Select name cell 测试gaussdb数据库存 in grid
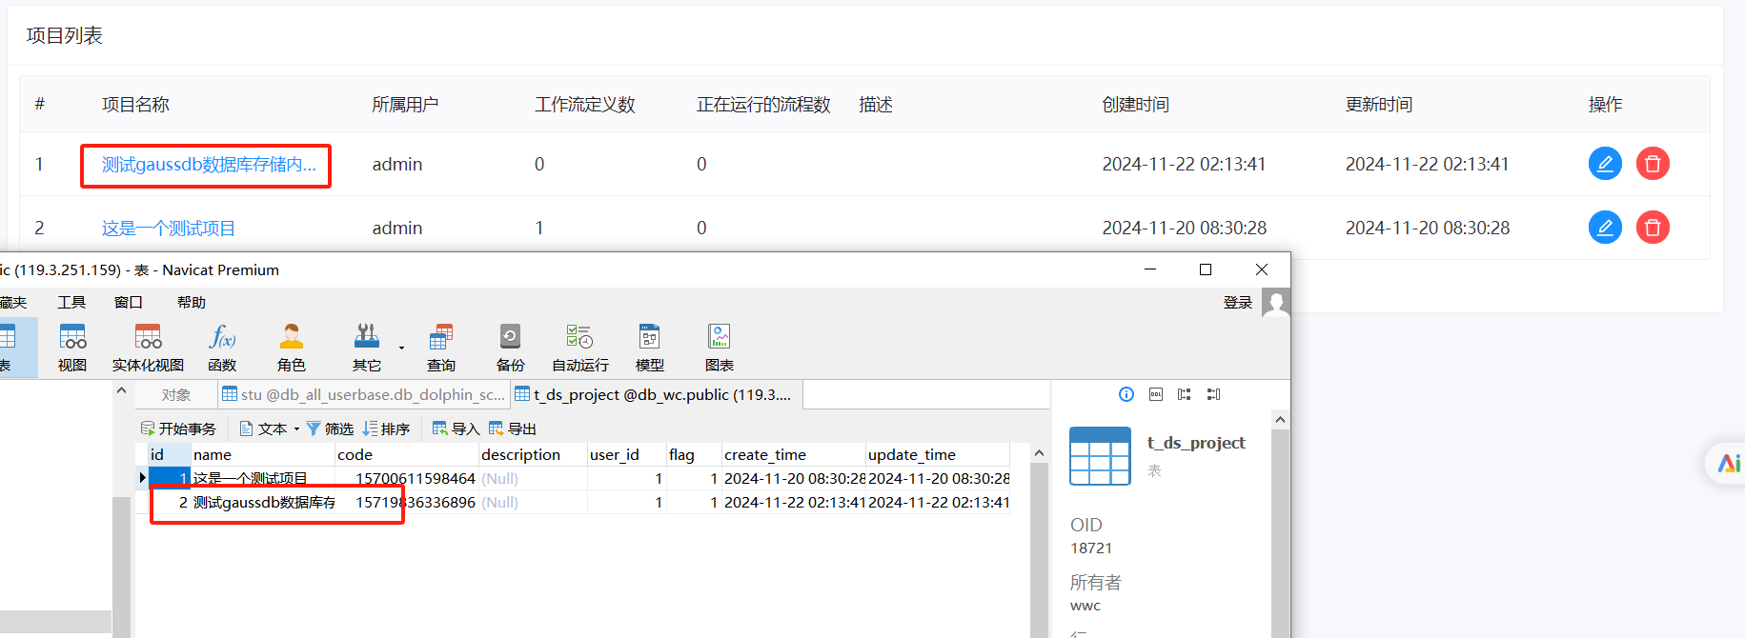 (x=263, y=502)
